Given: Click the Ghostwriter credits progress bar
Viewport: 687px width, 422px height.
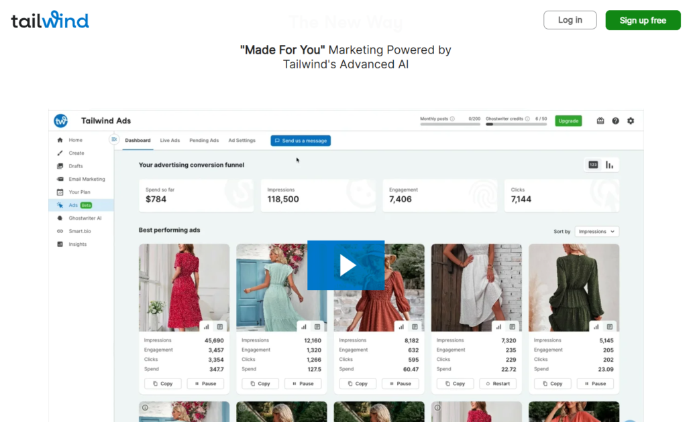Looking at the screenshot, I should 516,124.
